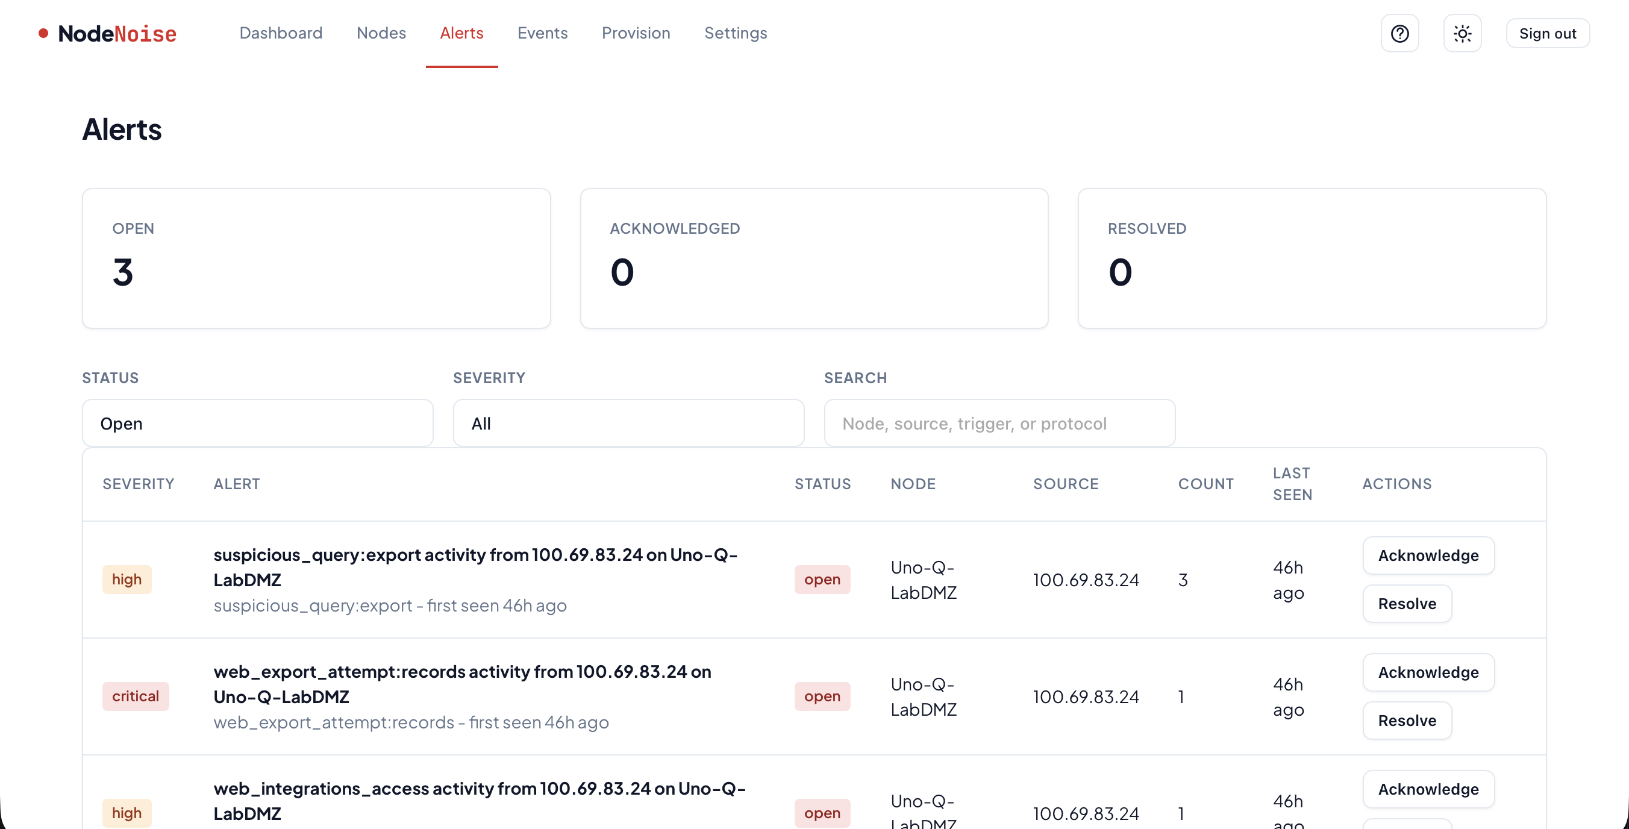
Task: Open the Severity filter dropdown
Action: point(628,423)
